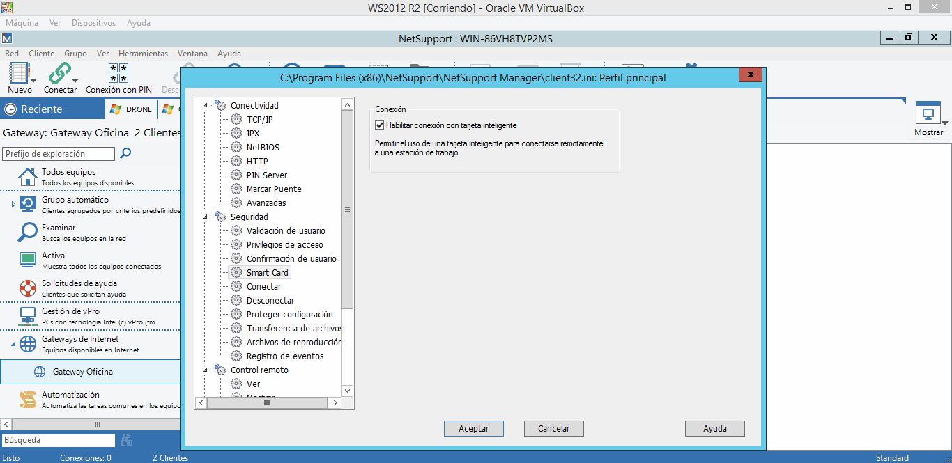Viewport: 952px width, 463px height.
Task: Click gear icon beside Validación de usuario
Action: (x=236, y=230)
